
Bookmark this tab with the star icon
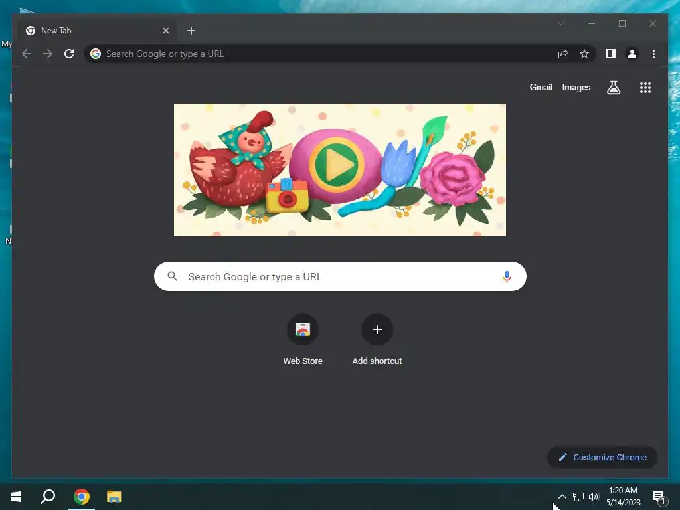tap(584, 54)
